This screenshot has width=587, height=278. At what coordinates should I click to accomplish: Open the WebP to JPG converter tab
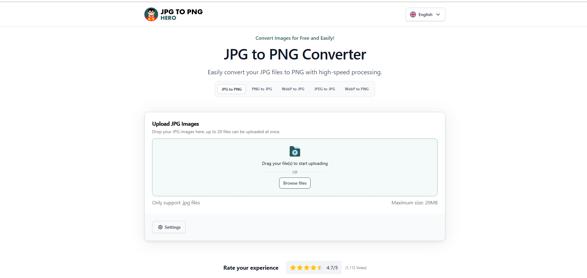tap(293, 89)
